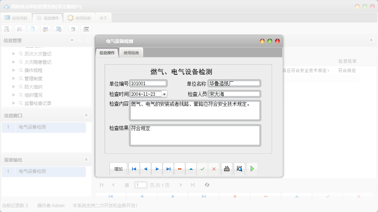378x212 pixels.
Task: Click the page number input field
Action: pyautogui.click(x=140, y=185)
